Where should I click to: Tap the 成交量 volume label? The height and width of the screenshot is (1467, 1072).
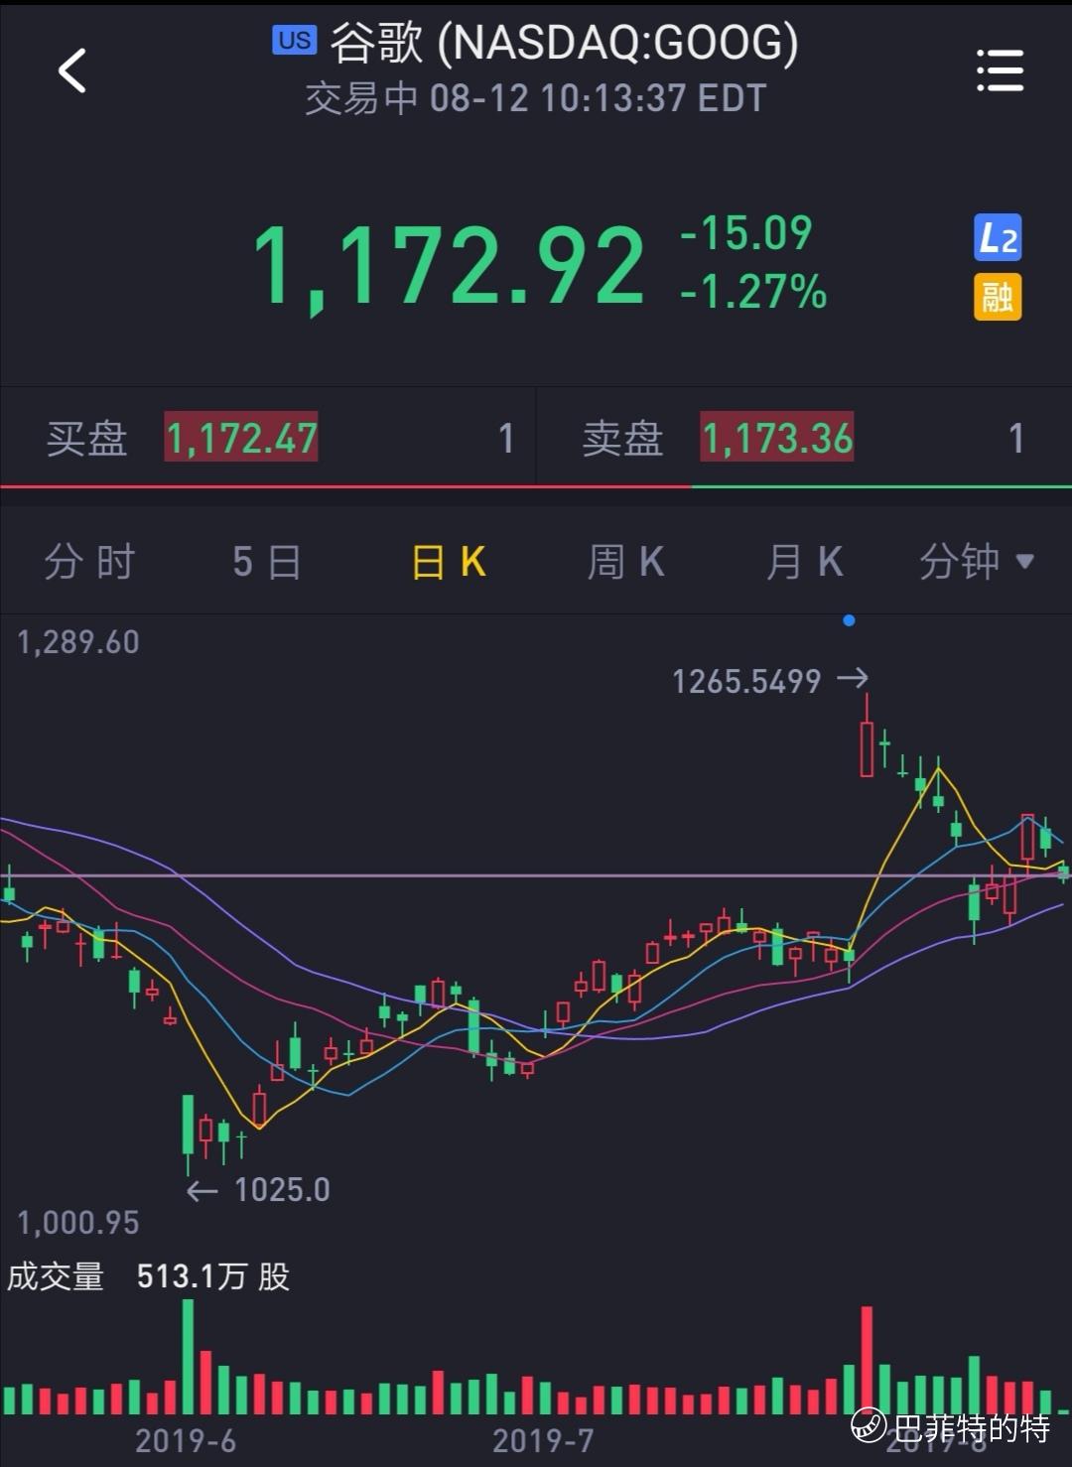56,1275
